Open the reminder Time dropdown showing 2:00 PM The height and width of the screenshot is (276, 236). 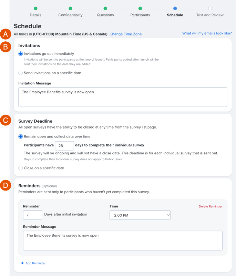(140, 215)
